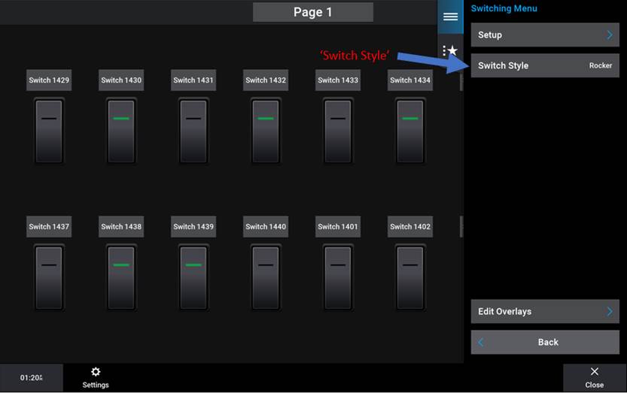Select the Page 1 title tab

pos(312,12)
